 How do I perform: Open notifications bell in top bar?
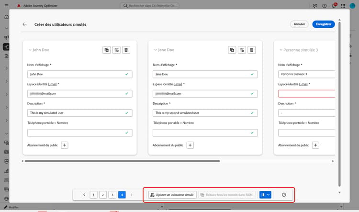(x=334, y=6)
